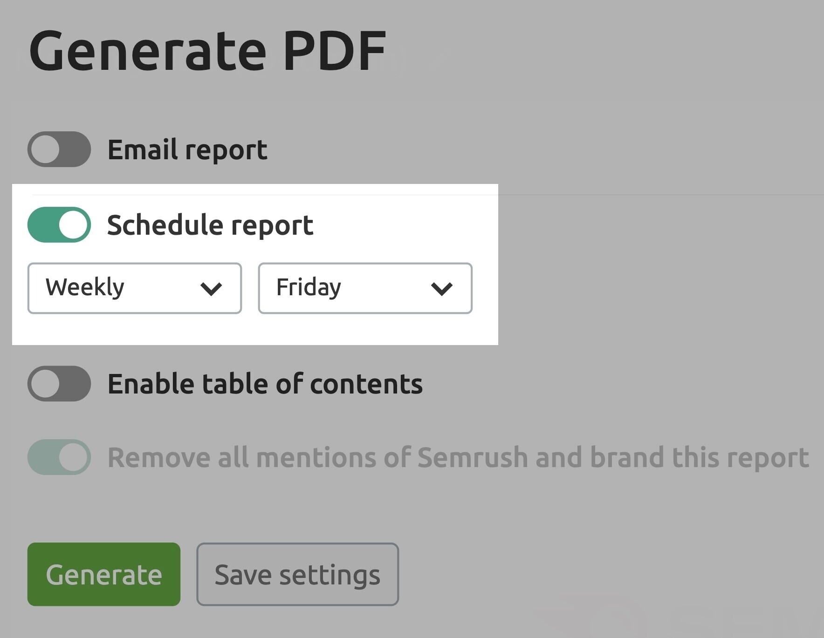The height and width of the screenshot is (638, 824).
Task: Click the Save settings button
Action: pos(298,574)
